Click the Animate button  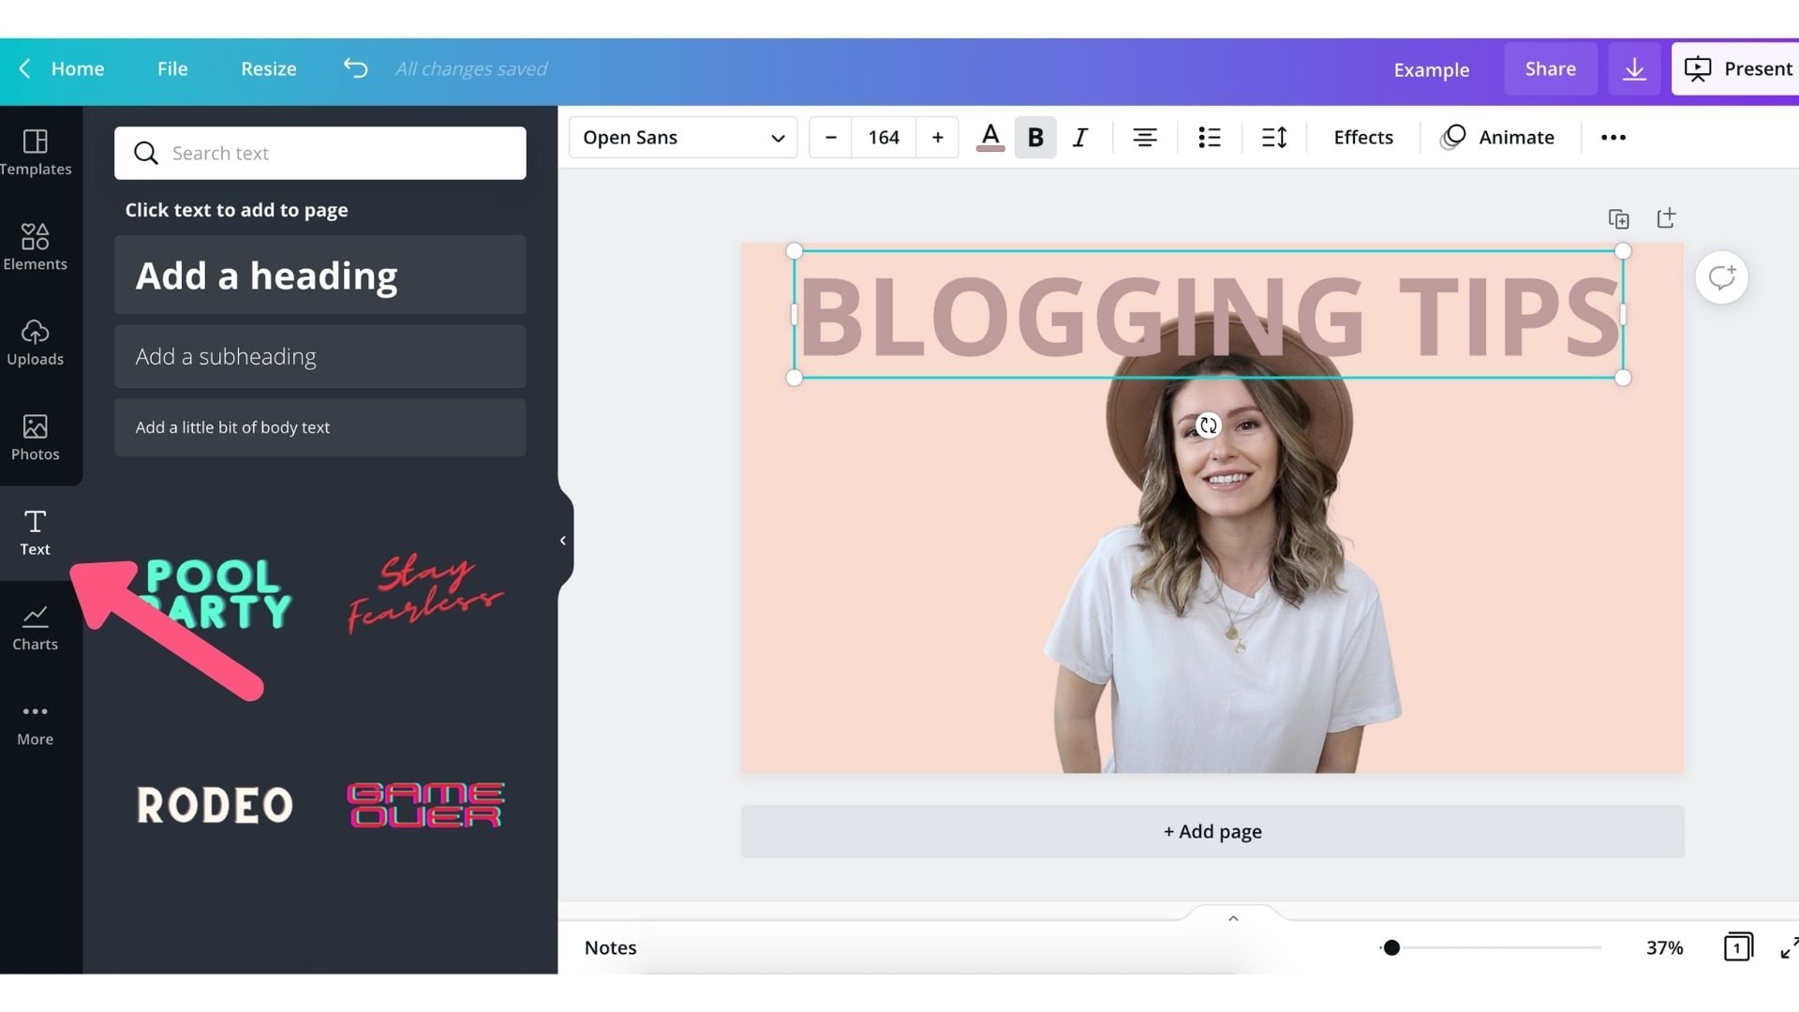coord(1497,138)
